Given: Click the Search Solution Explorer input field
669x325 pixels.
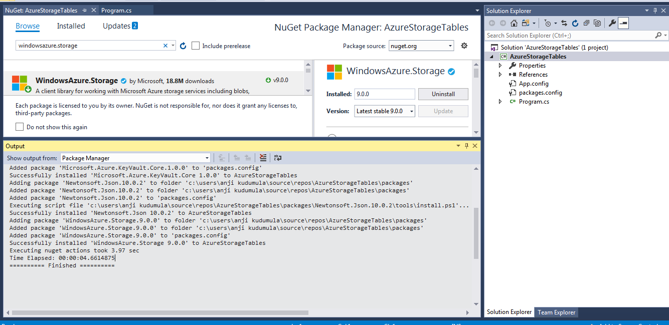Looking at the screenshot, I should tap(567, 35).
